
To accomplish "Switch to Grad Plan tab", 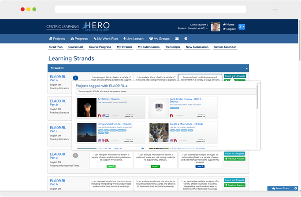I will (56, 47).
